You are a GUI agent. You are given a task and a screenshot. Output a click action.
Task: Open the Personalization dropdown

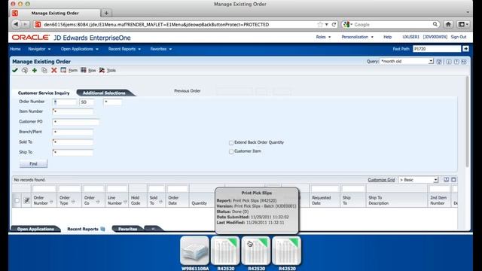357,37
